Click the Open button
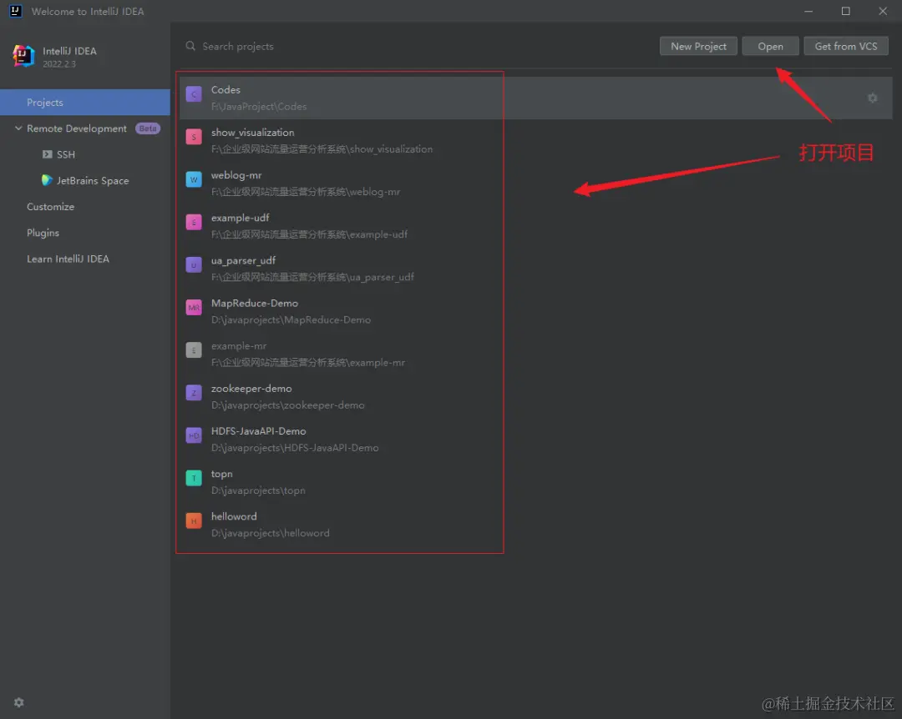The image size is (902, 719). (770, 46)
